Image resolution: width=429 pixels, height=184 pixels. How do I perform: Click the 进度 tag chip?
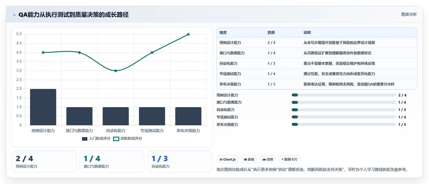pos(268,159)
